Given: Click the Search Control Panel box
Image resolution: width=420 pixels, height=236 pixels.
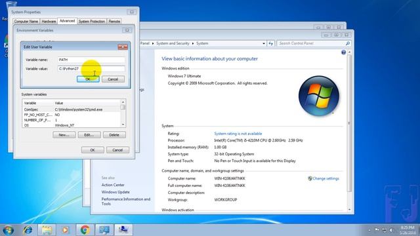Looking at the screenshot, I should (x=311, y=43).
